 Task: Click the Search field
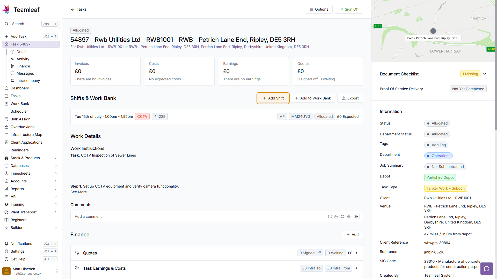pos(31,24)
